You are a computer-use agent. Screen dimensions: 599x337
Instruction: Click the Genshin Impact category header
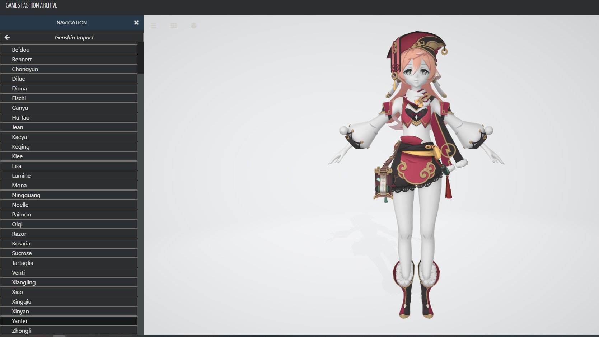coord(74,37)
